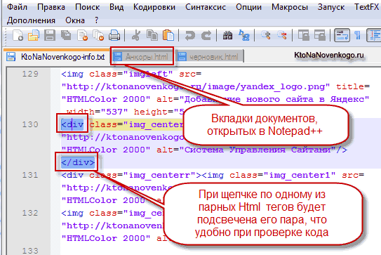Open the Файл menu
Image resolution: width=381 pixels, height=255 pixels.
(17, 7)
